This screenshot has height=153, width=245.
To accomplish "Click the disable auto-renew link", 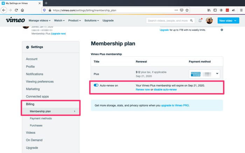I will click(165, 89).
